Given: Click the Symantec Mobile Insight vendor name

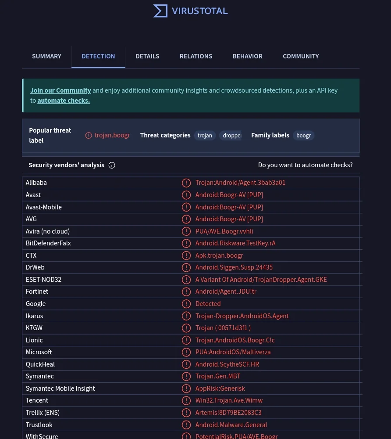Looking at the screenshot, I should [x=60, y=389].
